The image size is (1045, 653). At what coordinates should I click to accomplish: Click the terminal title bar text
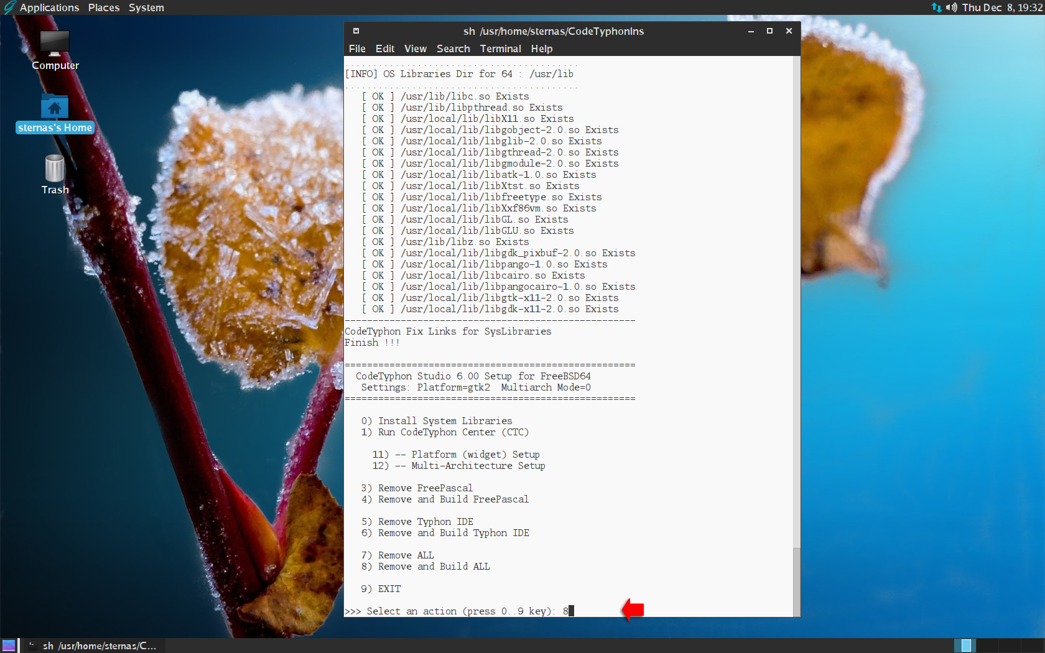coord(554,31)
